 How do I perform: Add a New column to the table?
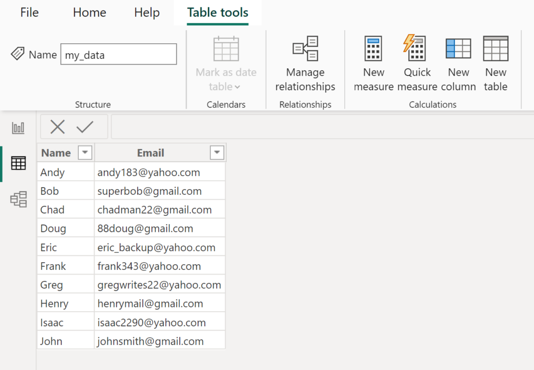tap(458, 50)
